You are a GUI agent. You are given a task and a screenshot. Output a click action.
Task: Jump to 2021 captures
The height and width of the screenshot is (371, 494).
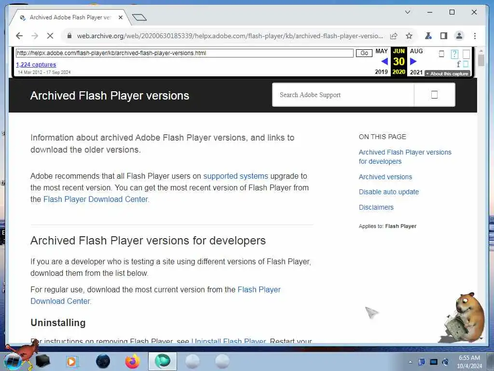[x=416, y=72]
